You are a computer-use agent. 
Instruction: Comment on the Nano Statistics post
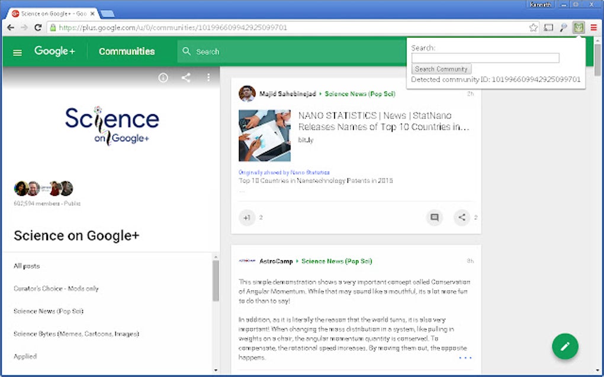click(x=435, y=217)
